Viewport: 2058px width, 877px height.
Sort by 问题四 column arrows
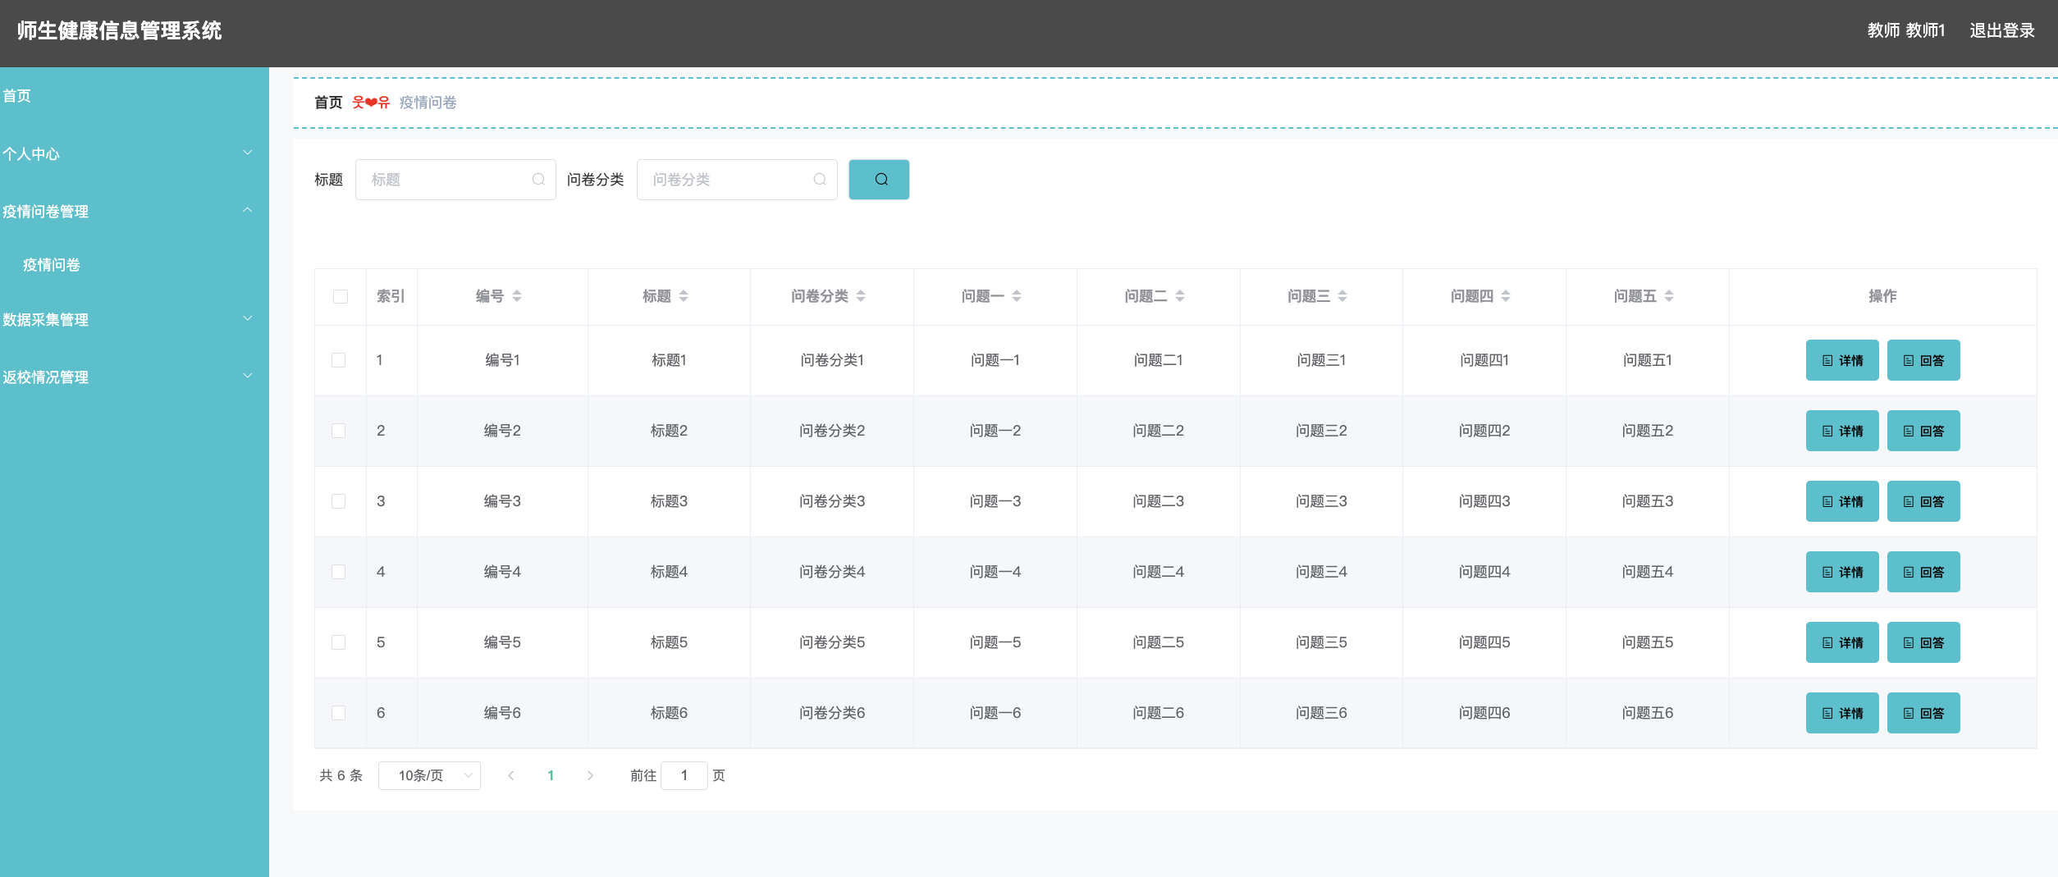point(1506,296)
